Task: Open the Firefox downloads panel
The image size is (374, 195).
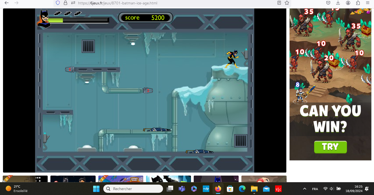Action: pos(338,3)
